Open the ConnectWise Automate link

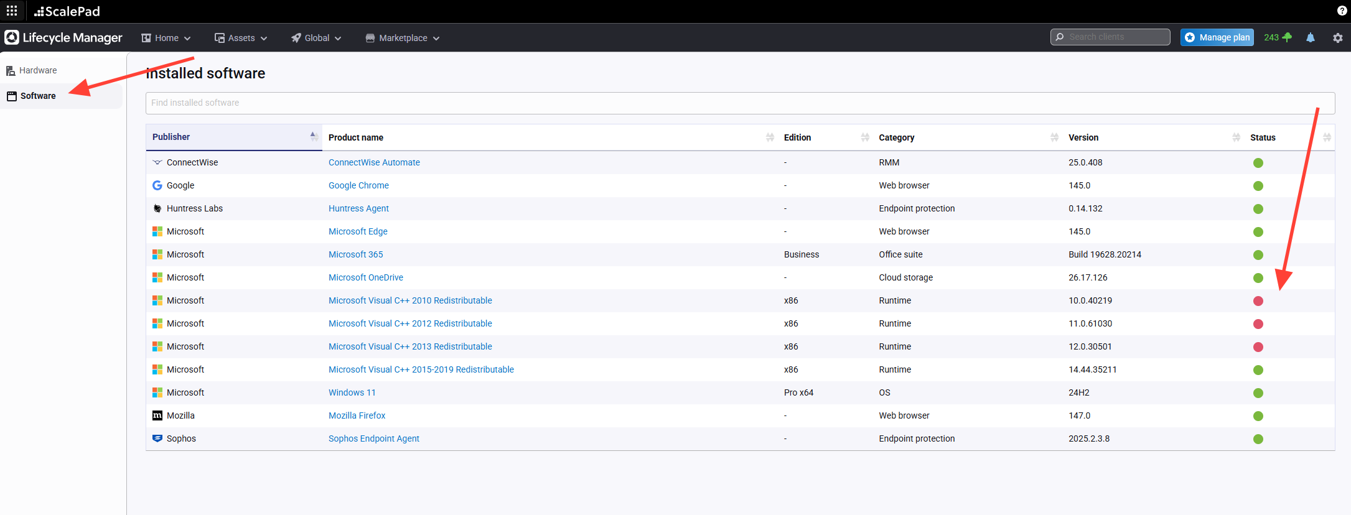pyautogui.click(x=374, y=162)
